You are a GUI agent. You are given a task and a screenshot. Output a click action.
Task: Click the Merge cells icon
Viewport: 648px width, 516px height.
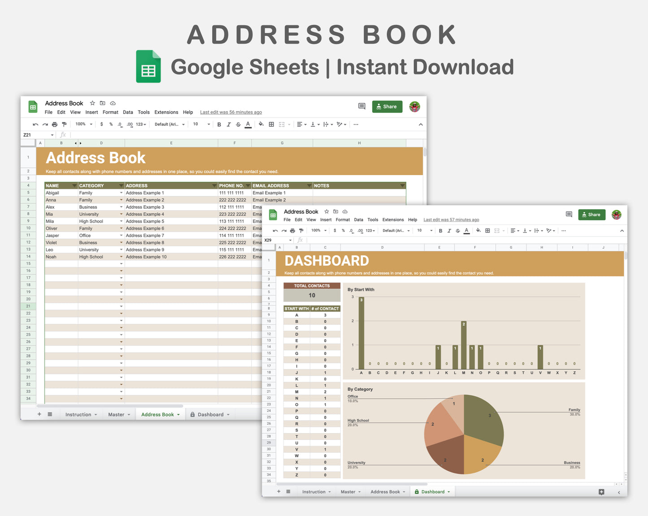tap(281, 124)
